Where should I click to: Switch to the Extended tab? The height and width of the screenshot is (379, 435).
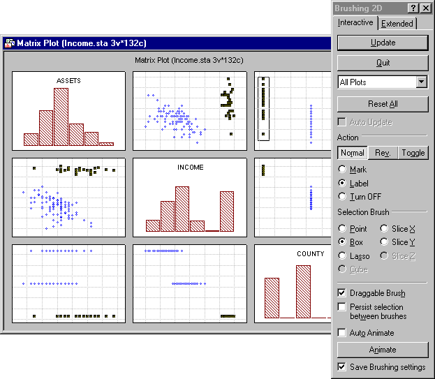(x=397, y=24)
